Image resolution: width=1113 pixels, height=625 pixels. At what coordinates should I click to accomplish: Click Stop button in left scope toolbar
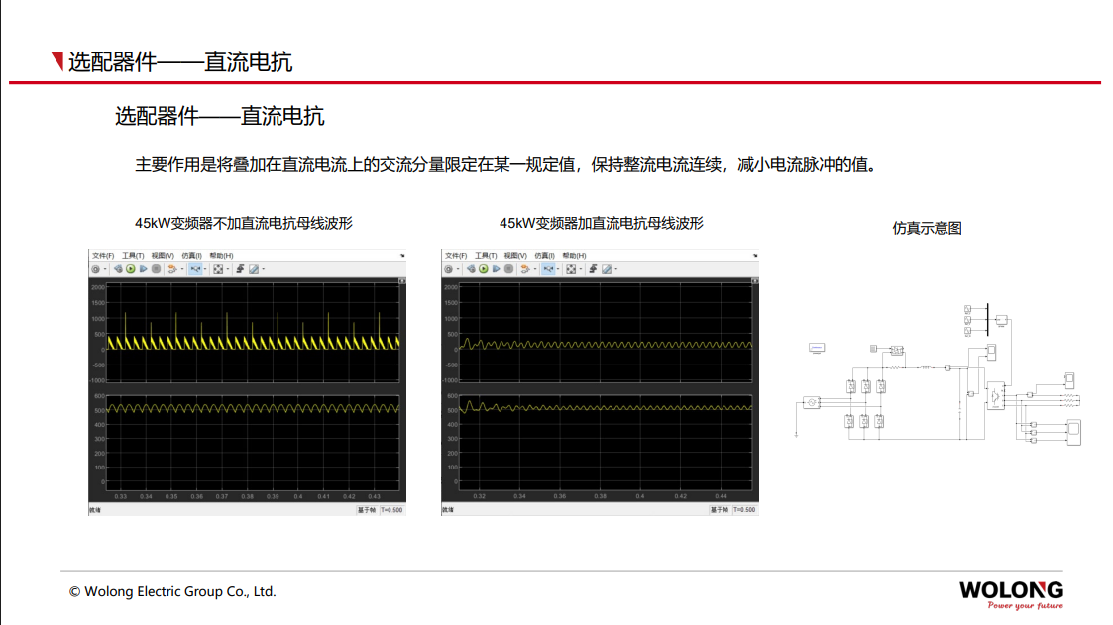(156, 268)
